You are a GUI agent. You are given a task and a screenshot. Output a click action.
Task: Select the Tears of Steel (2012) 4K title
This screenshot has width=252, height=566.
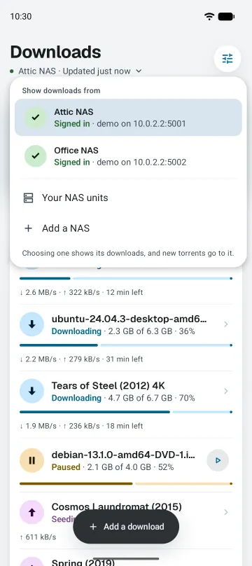108,386
